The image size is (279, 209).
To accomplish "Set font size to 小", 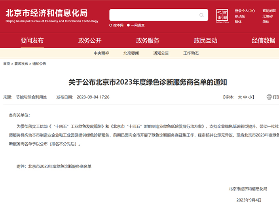I will coord(251,97).
